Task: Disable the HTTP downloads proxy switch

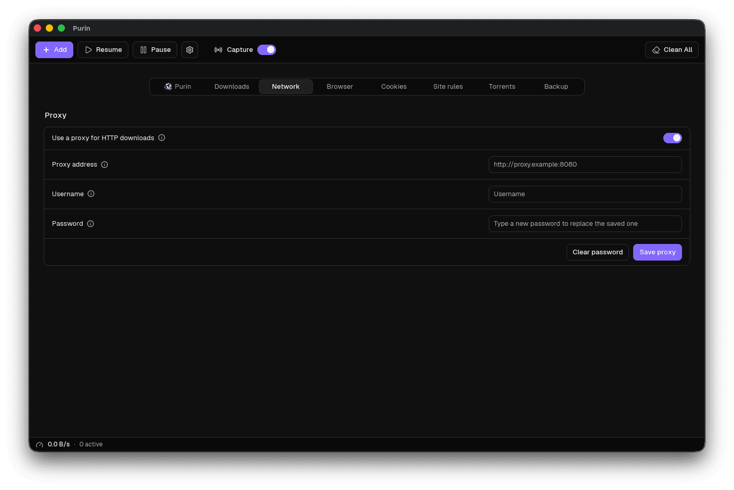Action: pyautogui.click(x=673, y=138)
